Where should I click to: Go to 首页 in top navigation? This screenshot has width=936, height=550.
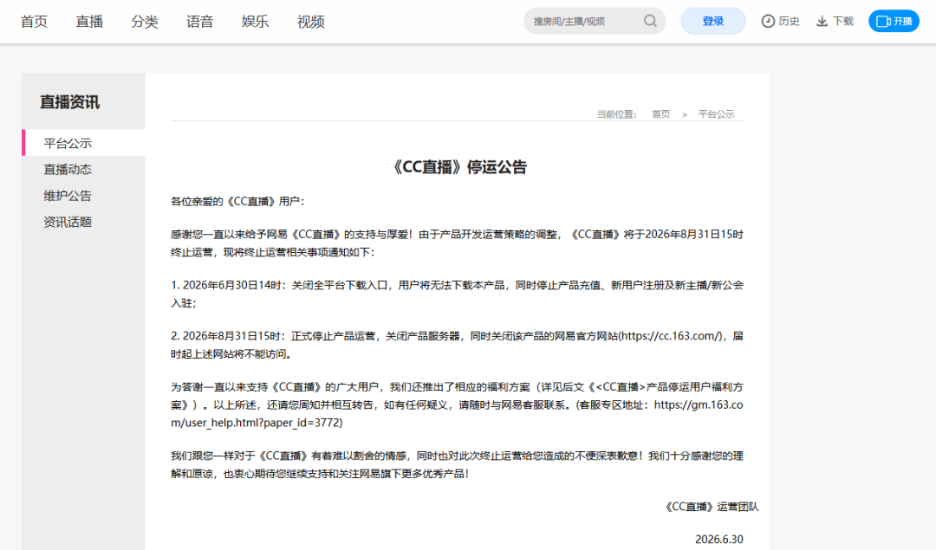click(34, 22)
